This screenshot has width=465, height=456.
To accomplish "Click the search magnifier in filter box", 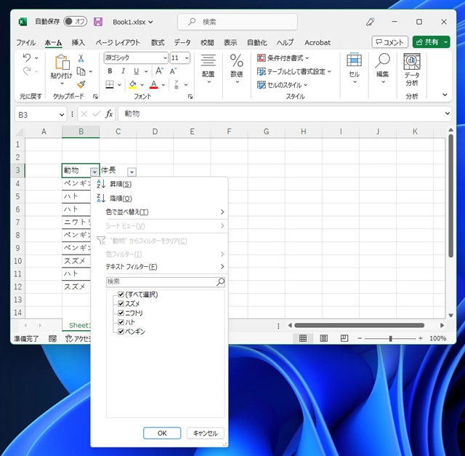I will click(220, 281).
